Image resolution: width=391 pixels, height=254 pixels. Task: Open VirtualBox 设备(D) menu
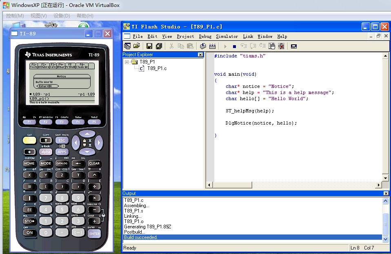(62, 16)
